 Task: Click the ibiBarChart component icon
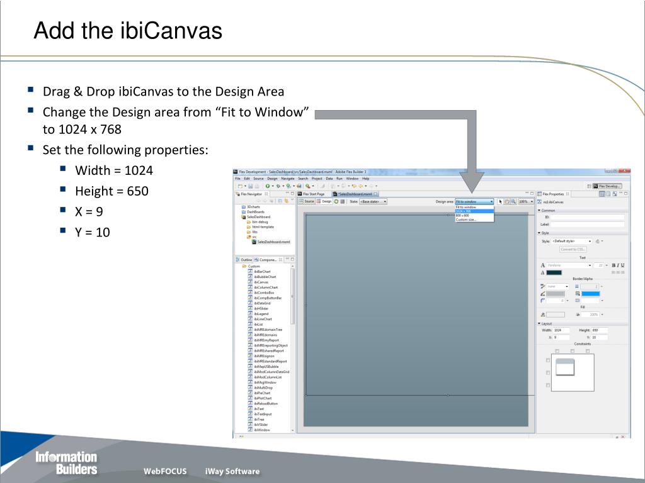pos(250,272)
